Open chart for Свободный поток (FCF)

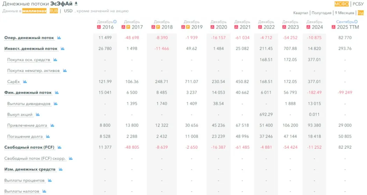(59, 148)
